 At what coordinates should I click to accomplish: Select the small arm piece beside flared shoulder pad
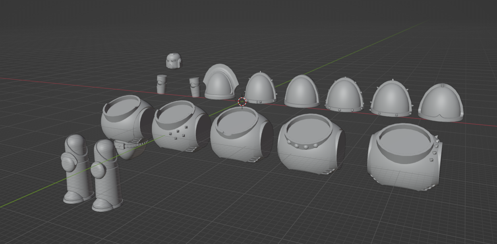point(195,87)
